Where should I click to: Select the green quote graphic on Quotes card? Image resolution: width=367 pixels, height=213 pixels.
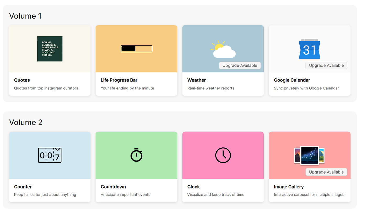point(50,49)
